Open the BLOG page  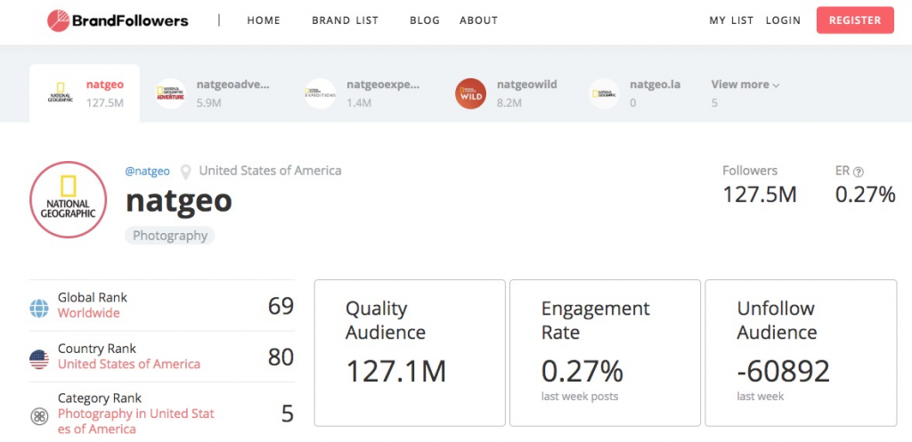[x=425, y=20]
